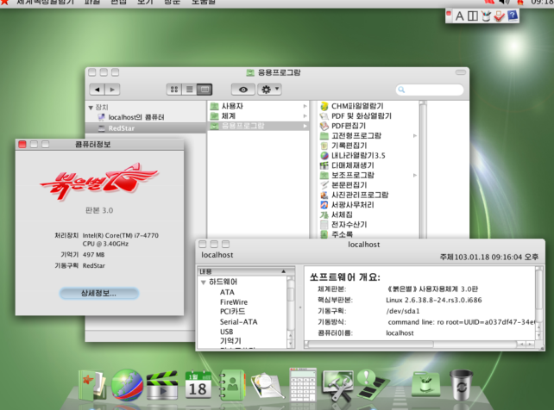Open the system info memory-chip dock icon
The height and width of the screenshot is (410, 554).
[x=373, y=384]
